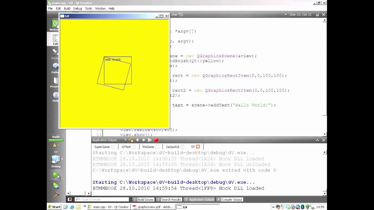Image resolution: width=374 pixels, height=210 pixels.
Task: Select the GVTest output tab
Action: [x=126, y=147]
